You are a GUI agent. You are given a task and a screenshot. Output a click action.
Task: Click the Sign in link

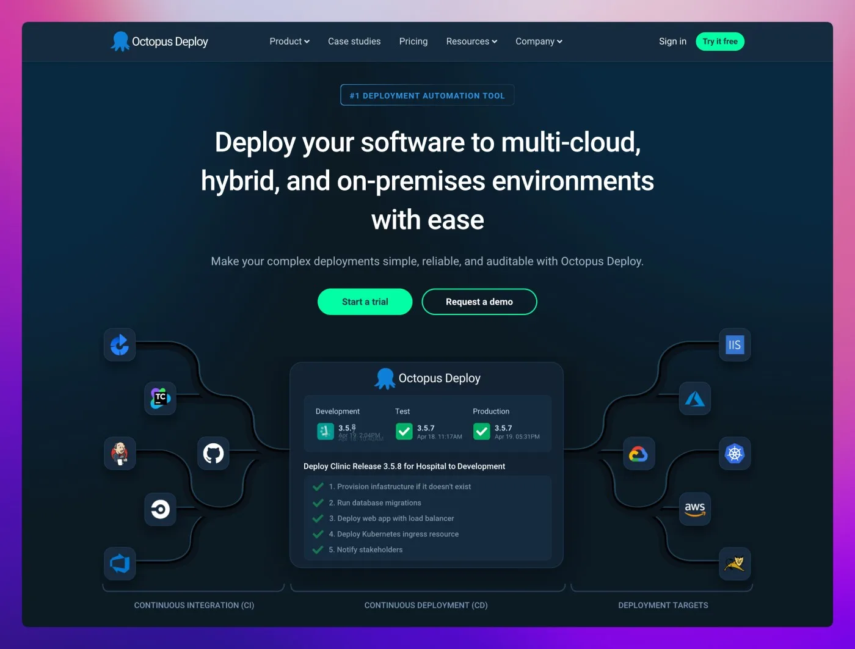coord(672,42)
